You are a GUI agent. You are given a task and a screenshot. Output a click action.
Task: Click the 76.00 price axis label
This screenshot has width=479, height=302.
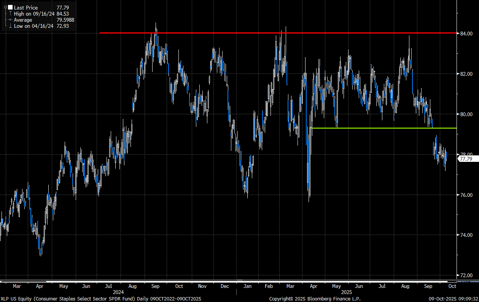pos(466,195)
